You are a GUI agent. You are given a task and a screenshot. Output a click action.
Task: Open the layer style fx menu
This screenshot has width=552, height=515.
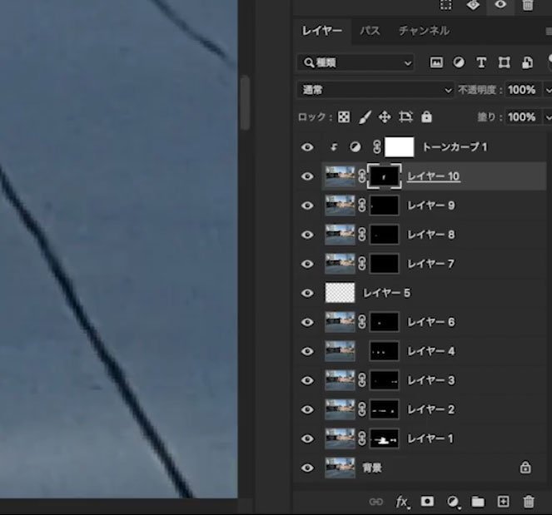[x=402, y=502]
